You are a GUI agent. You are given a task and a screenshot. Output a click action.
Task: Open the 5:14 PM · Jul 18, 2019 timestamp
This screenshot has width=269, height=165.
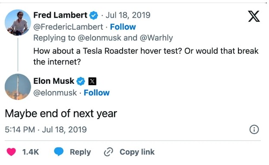tap(46, 129)
